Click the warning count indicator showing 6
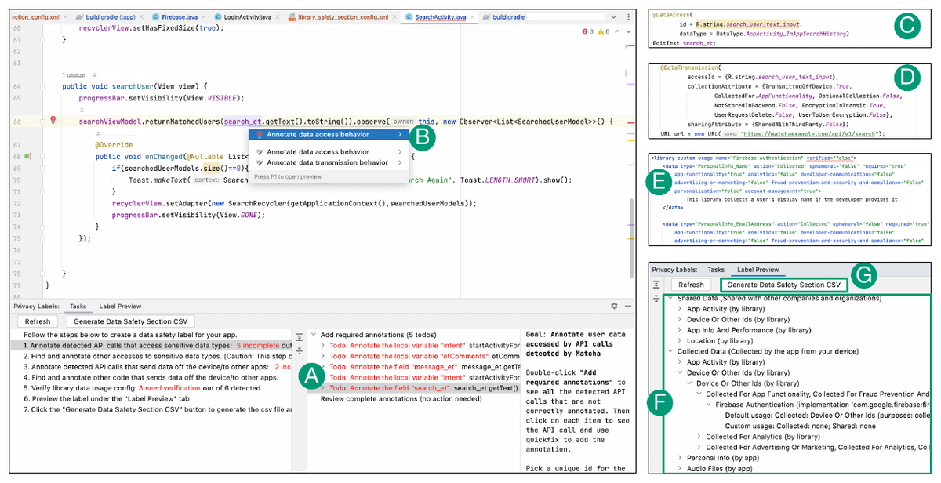Screen dimensions: 941x483 tap(604, 32)
